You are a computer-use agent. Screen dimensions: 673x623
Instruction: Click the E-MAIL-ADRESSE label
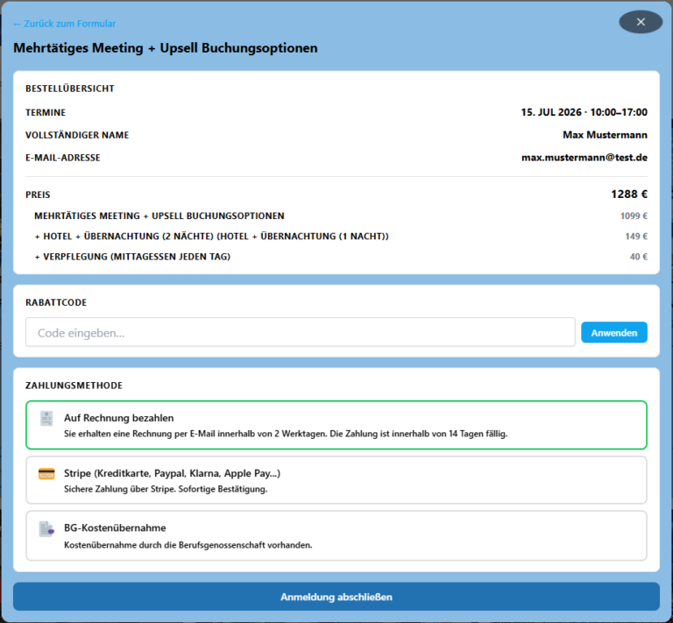pyautogui.click(x=63, y=158)
